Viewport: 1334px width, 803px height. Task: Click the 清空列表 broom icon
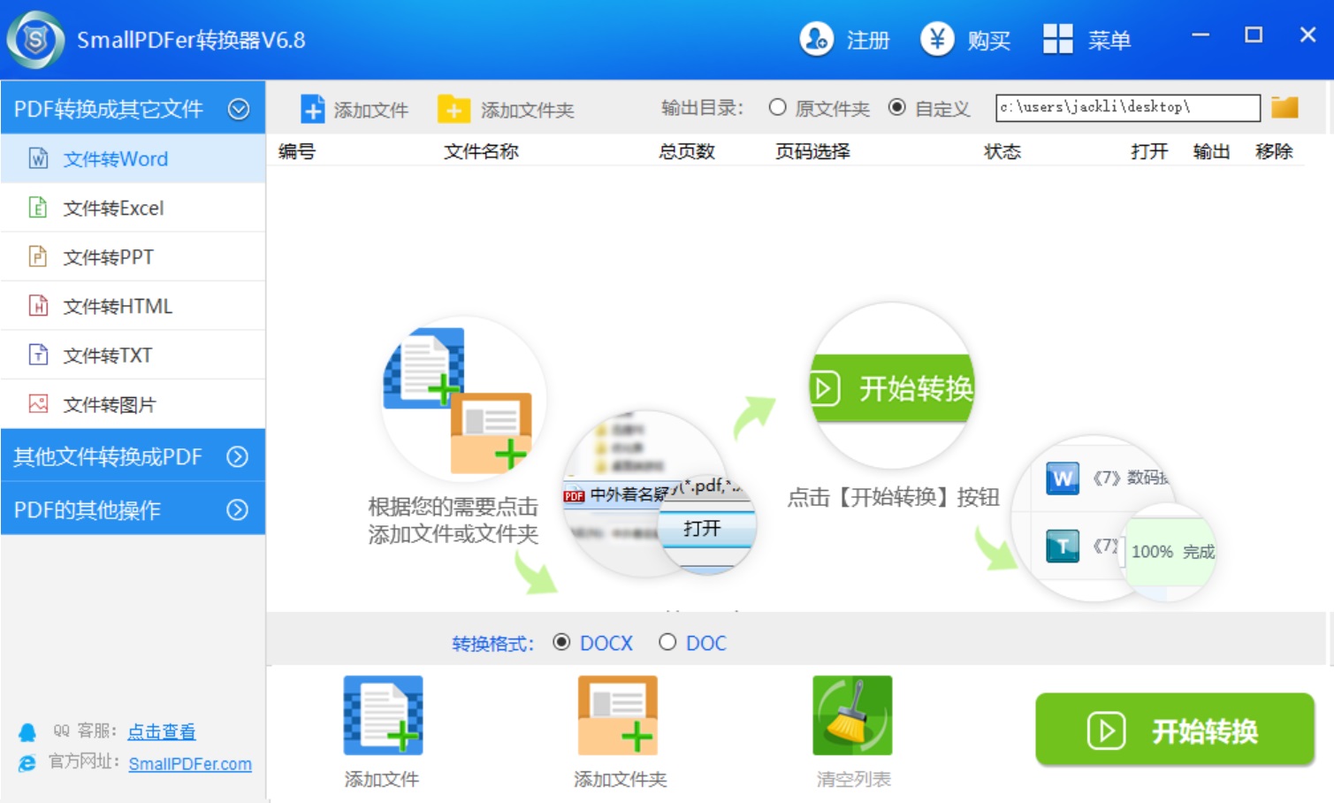click(x=852, y=715)
